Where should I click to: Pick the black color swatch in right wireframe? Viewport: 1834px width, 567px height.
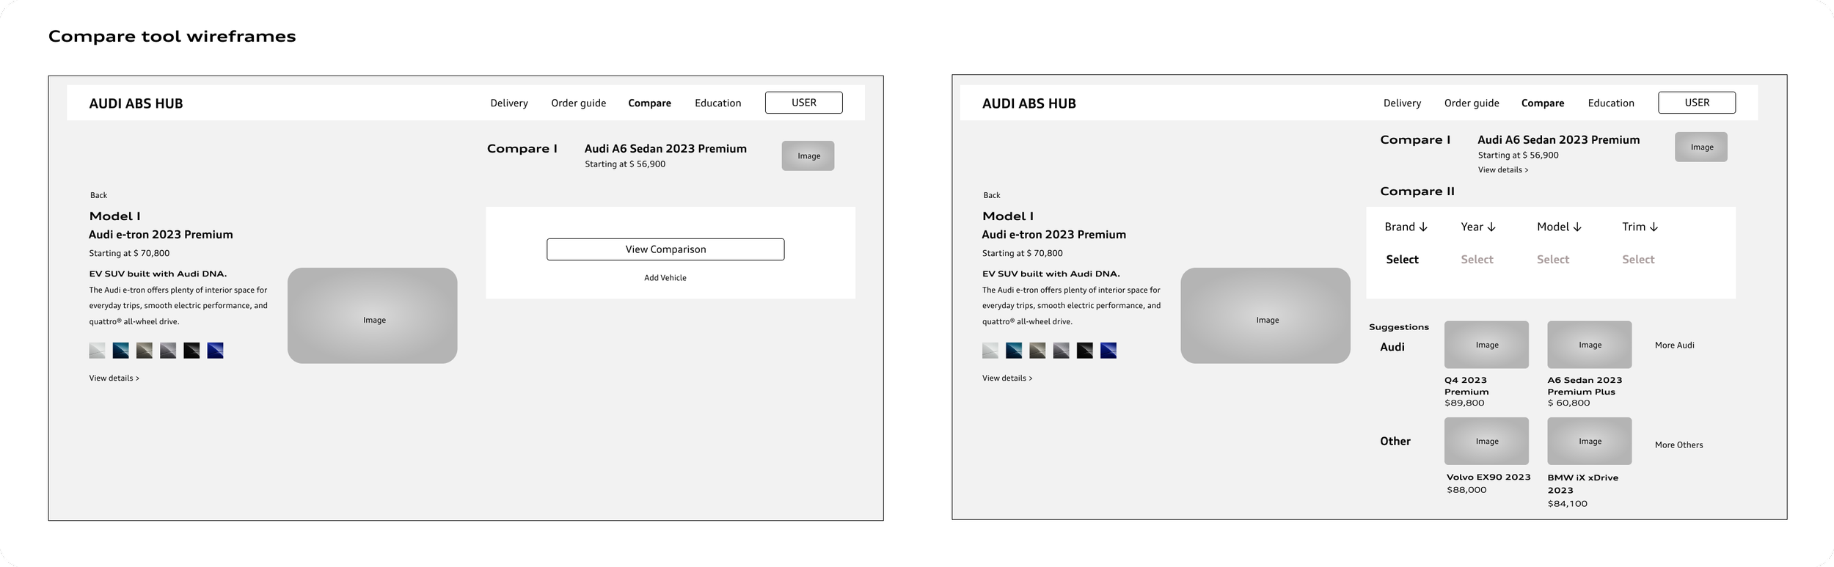click(x=1085, y=351)
